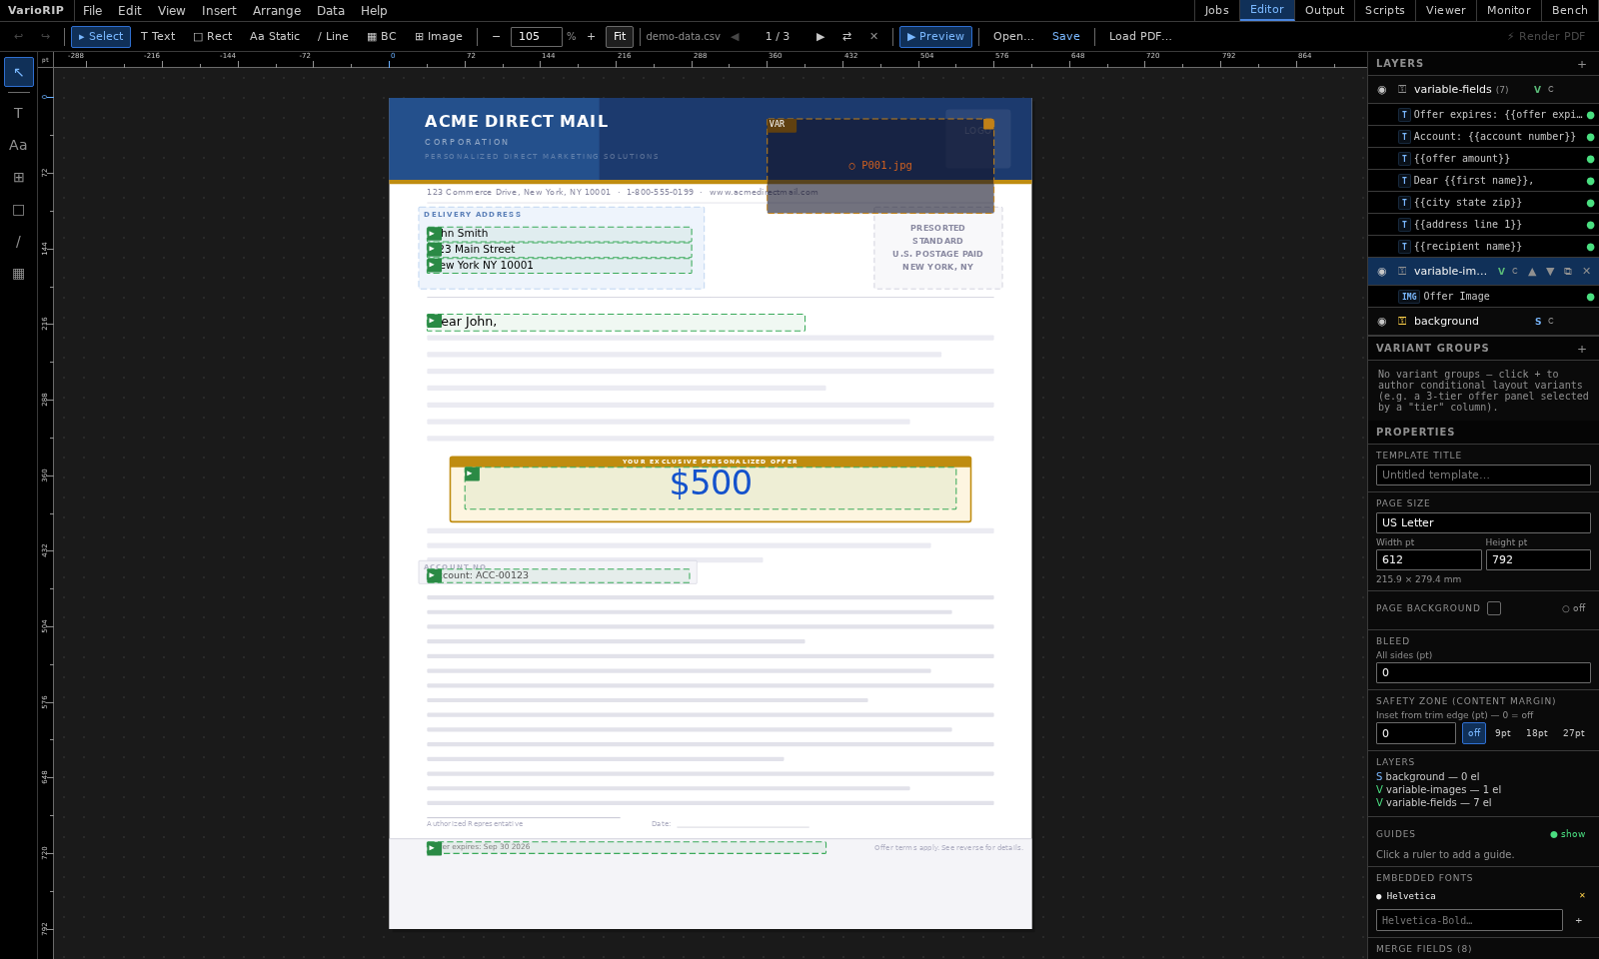Open the File menu

pyautogui.click(x=93, y=11)
